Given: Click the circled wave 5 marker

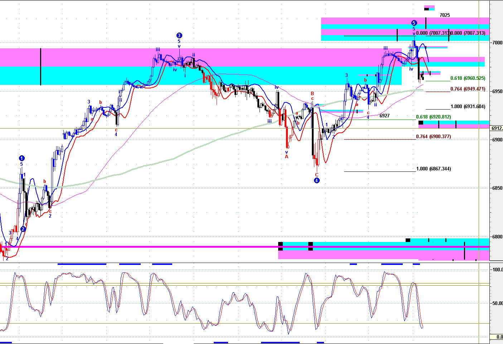Looking at the screenshot, I should [414, 23].
